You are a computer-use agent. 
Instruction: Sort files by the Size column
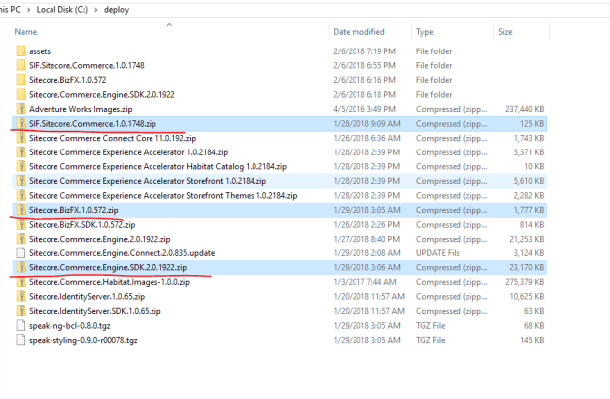coord(505,32)
